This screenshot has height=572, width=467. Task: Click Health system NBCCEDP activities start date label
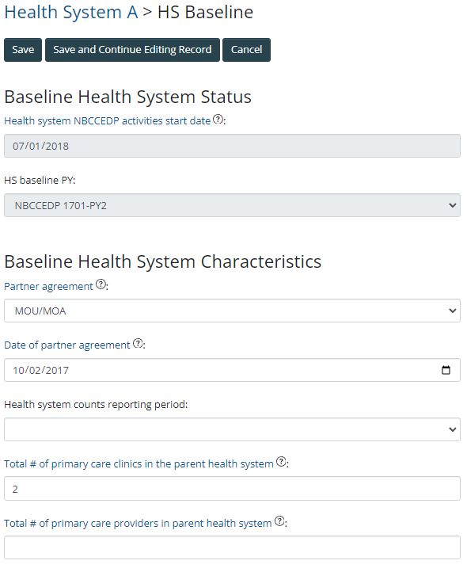pos(108,121)
